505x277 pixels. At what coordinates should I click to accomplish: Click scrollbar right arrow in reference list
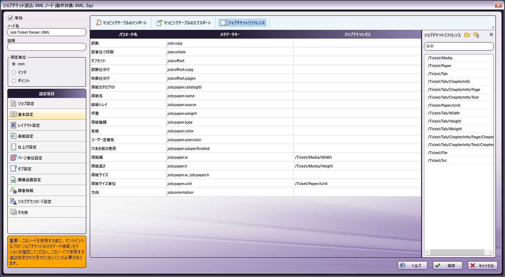(x=490, y=252)
